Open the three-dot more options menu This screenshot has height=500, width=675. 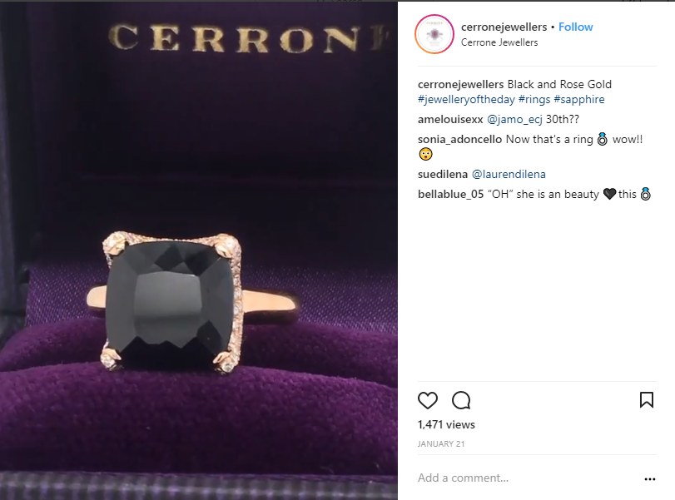pyautogui.click(x=650, y=479)
